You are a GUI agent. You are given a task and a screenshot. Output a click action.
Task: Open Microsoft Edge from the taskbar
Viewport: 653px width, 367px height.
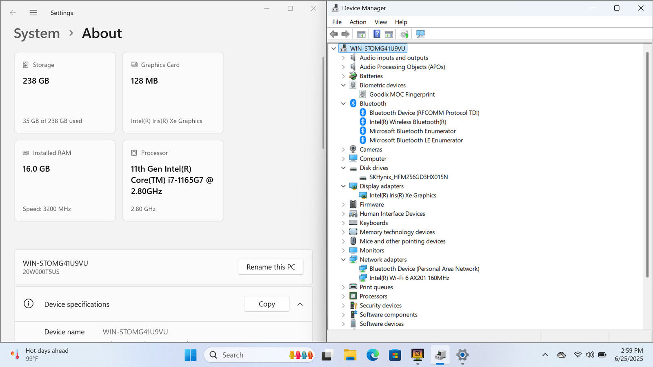[372, 355]
